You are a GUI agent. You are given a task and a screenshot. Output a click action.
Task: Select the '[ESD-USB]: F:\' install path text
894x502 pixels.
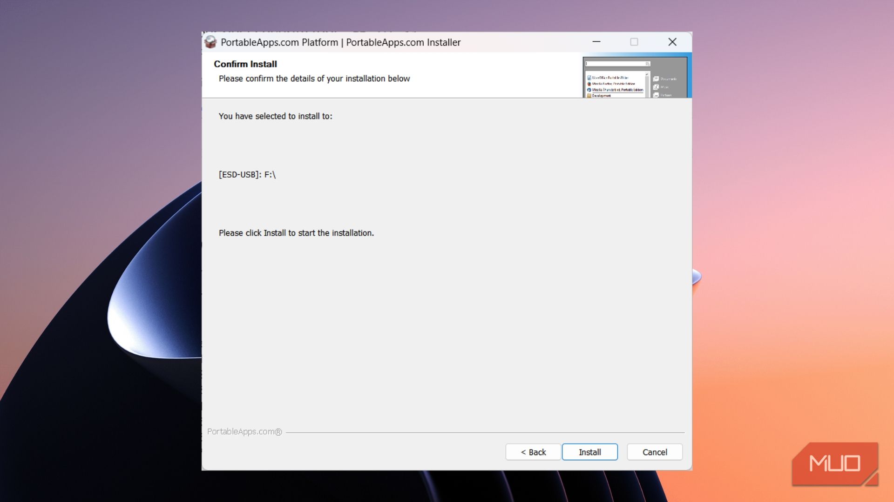coord(247,174)
